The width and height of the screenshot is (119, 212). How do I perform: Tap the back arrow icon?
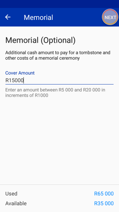click(8, 17)
